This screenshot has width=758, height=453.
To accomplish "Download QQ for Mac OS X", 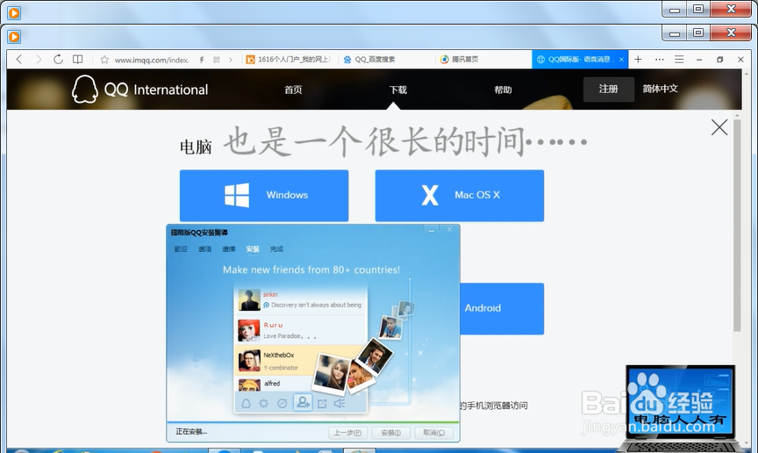I will click(x=459, y=196).
